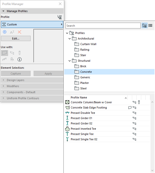Toggle Use with Column button
This screenshot has height=173, width=155.
[20, 53]
